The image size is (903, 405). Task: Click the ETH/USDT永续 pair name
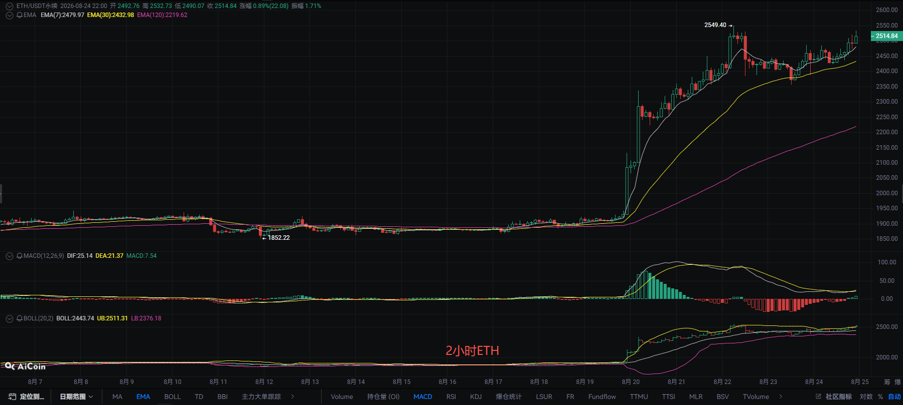point(37,6)
